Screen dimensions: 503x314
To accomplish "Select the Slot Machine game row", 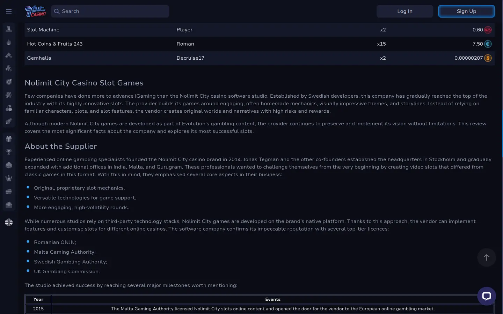I will [x=260, y=30].
